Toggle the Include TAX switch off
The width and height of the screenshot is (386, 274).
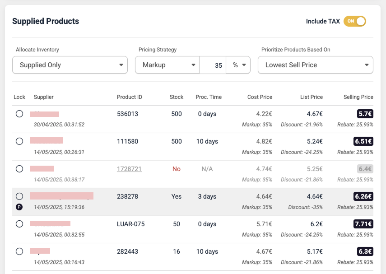click(354, 21)
